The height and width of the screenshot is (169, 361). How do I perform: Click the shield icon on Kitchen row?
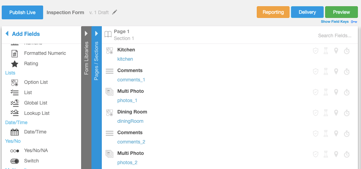(x=315, y=51)
